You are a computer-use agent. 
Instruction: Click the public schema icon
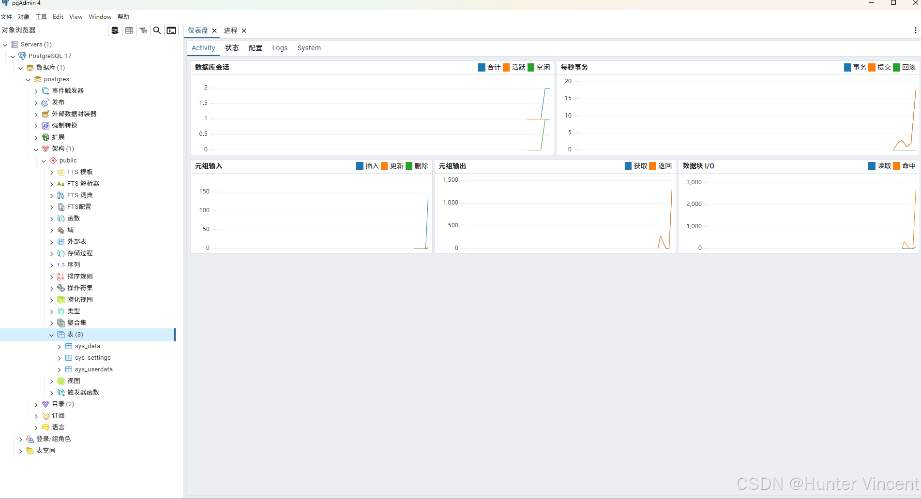point(54,160)
